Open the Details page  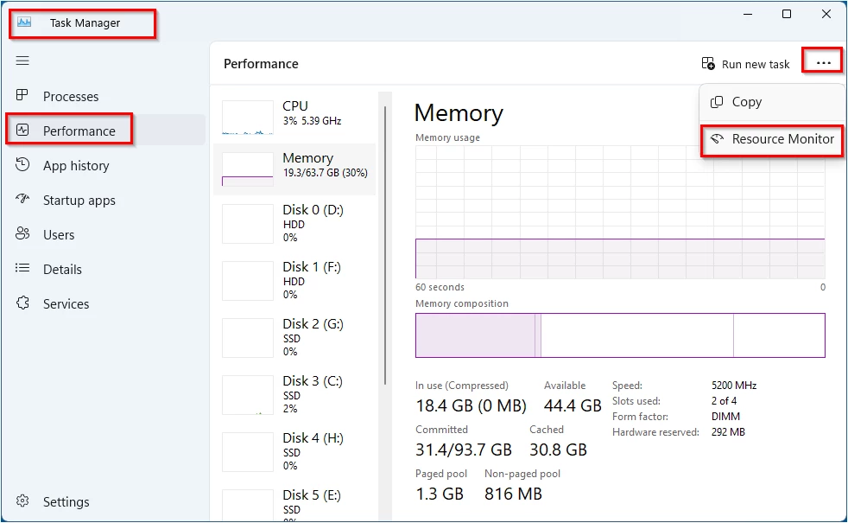tap(105, 269)
